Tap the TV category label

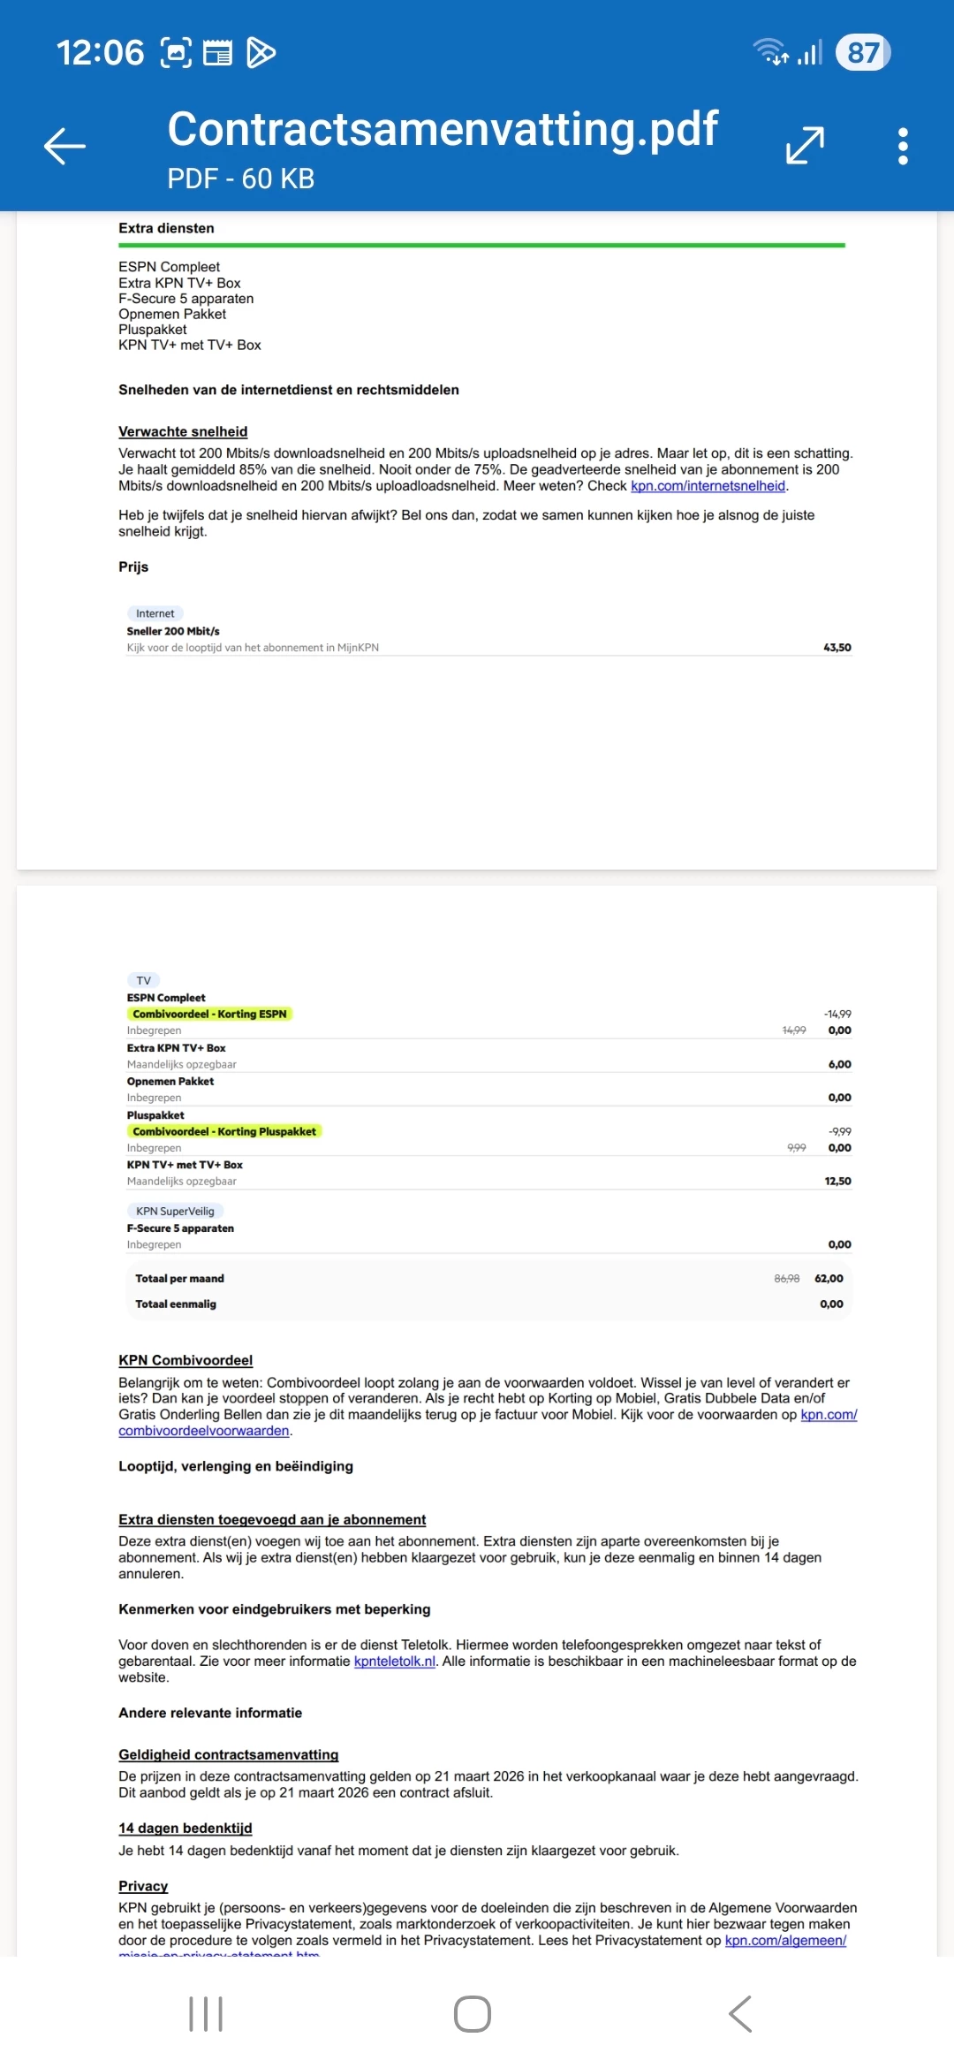pos(144,980)
